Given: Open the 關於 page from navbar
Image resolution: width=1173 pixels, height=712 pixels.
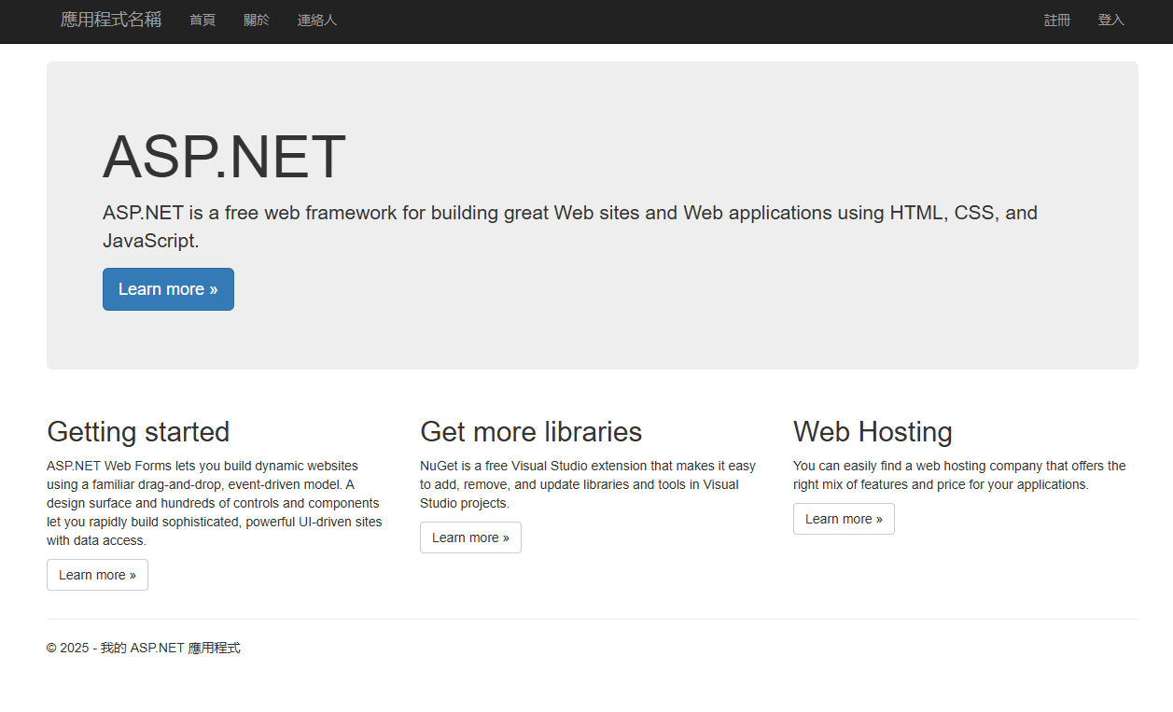Looking at the screenshot, I should coord(257,20).
